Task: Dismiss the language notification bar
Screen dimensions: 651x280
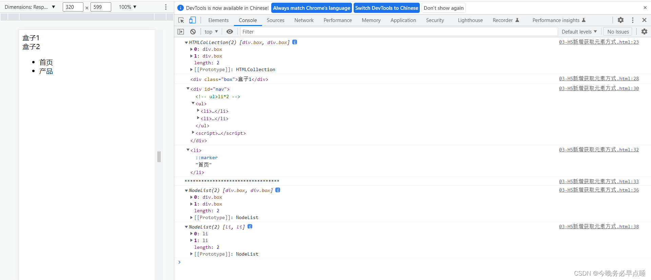Action: (645, 8)
